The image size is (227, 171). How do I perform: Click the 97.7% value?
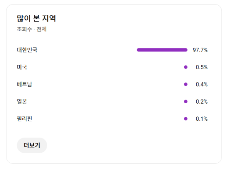200,50
